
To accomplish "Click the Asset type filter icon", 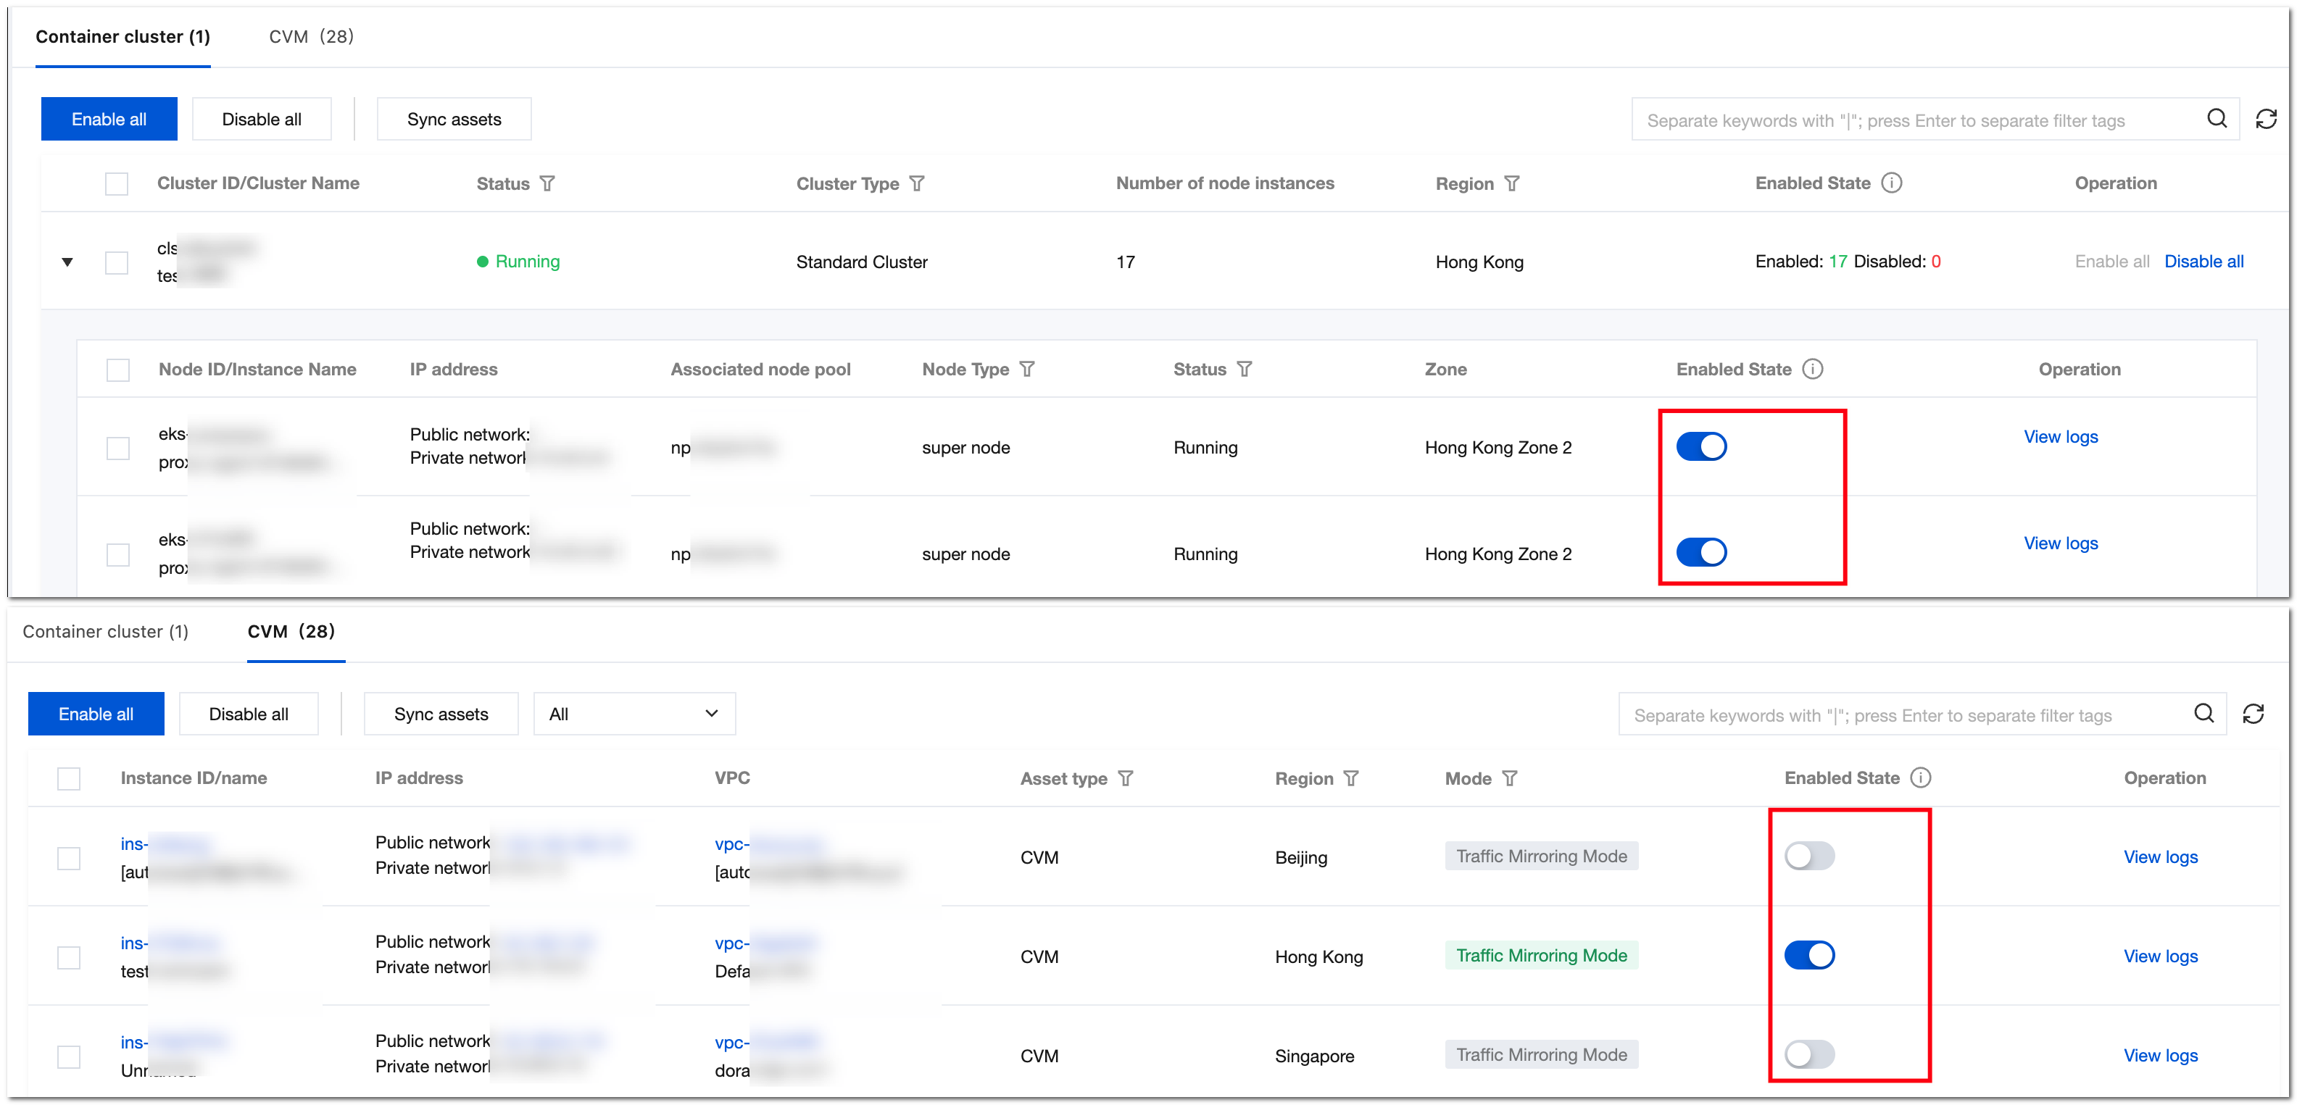I will pyautogui.click(x=1126, y=779).
